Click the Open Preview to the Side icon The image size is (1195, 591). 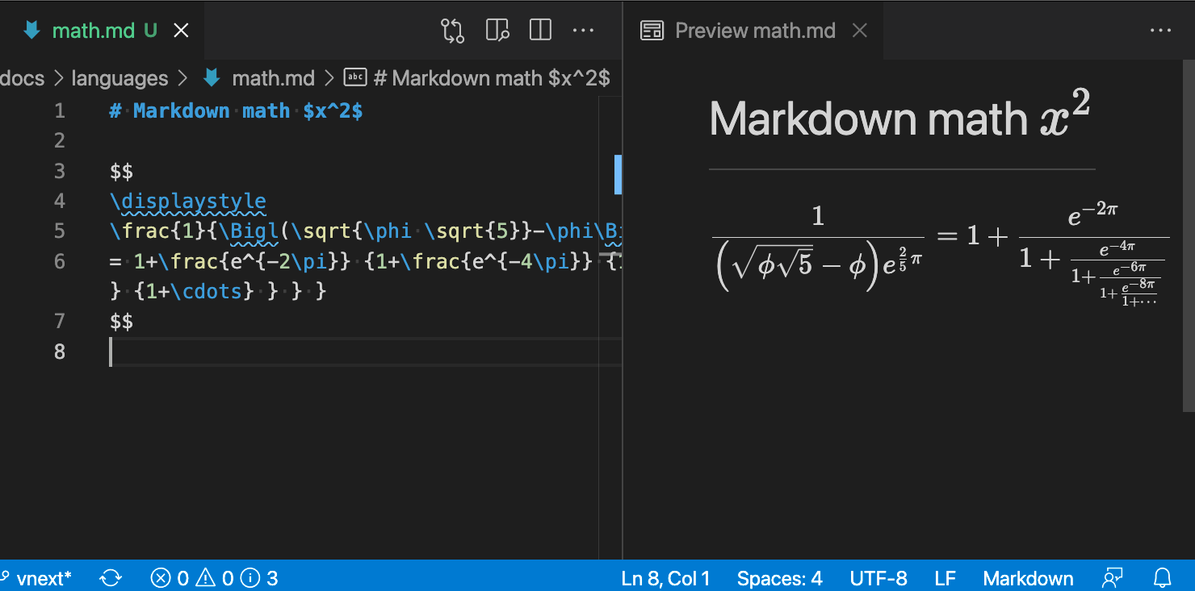497,30
